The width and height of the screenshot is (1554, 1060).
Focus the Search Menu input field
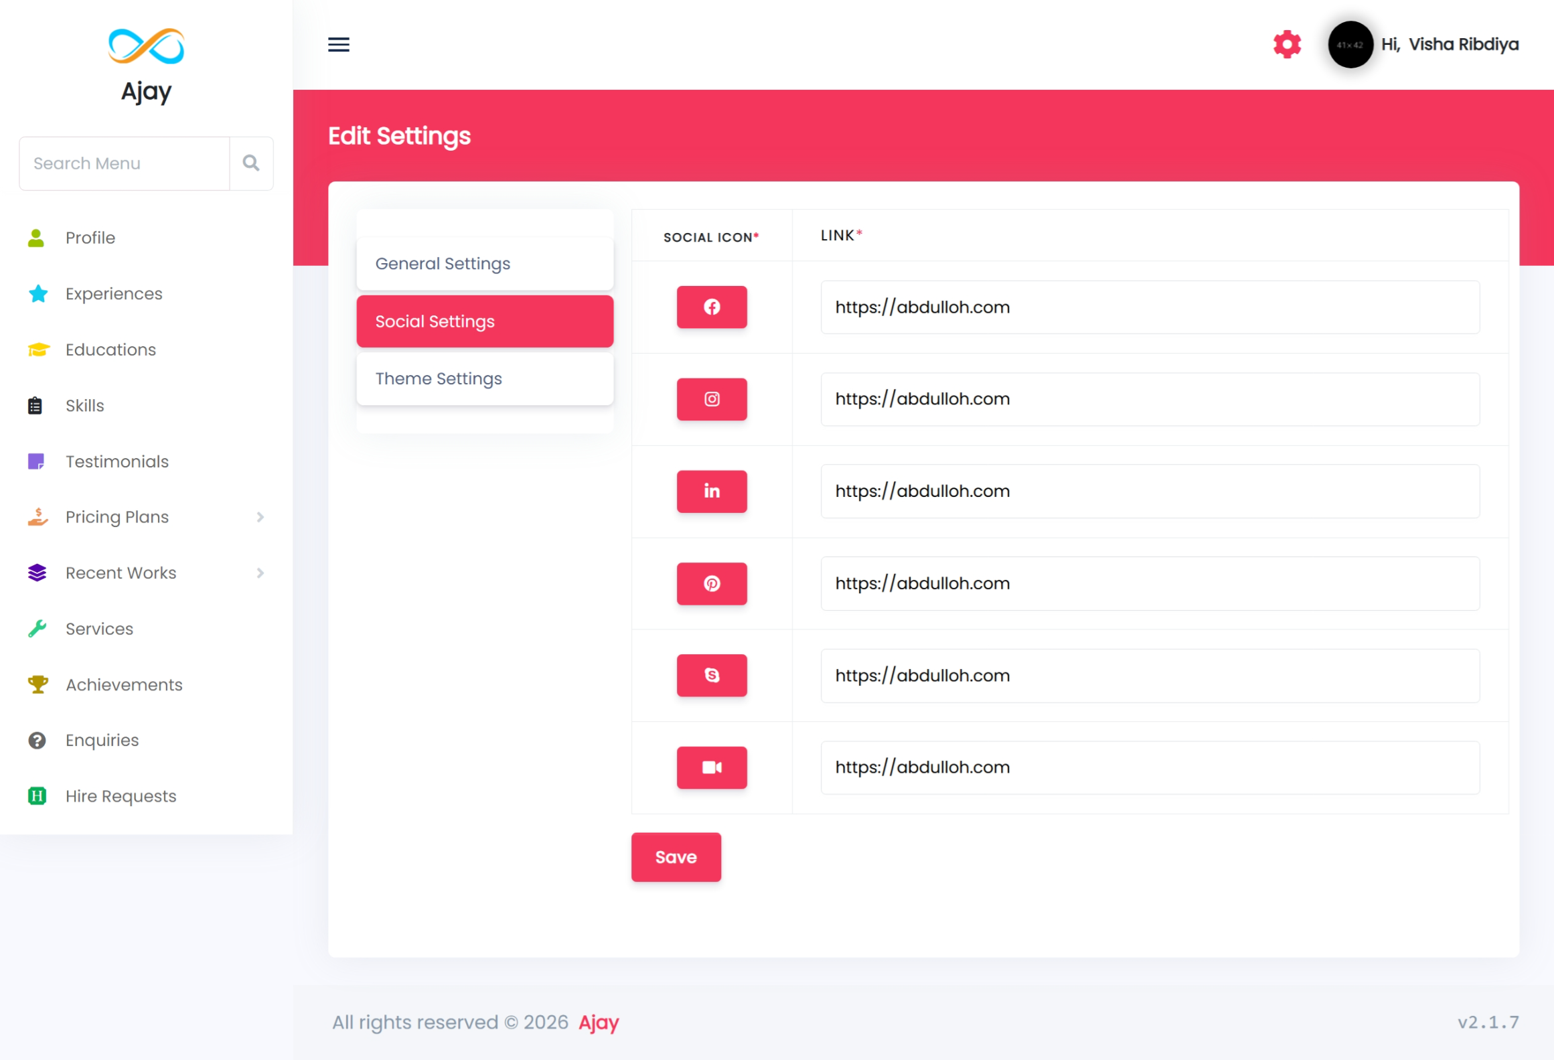125,163
